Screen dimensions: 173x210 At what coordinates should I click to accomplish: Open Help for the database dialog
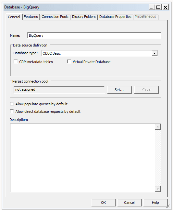click(x=155, y=203)
